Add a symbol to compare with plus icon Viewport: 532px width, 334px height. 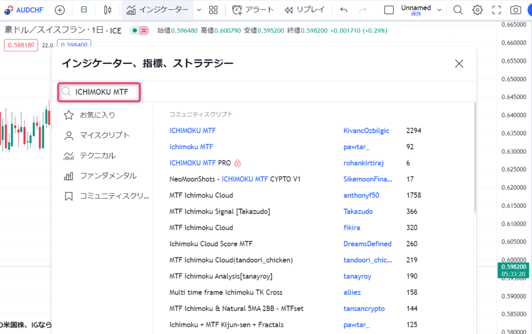(x=60, y=10)
